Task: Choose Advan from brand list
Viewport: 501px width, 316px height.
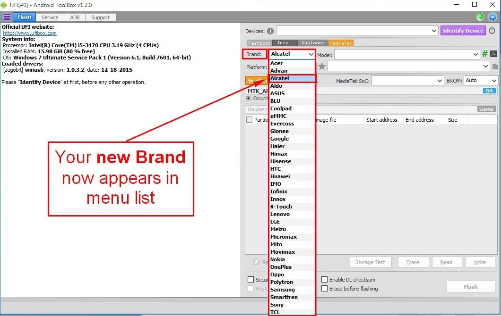Action: point(292,71)
